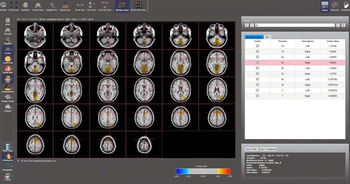This screenshot has height=184, width=350.
Task: Select the Brodmann Areas tab
Action: (254, 37)
